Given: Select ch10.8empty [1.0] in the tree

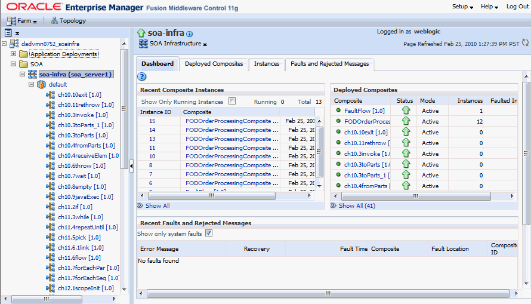Looking at the screenshot, I should click(82, 186).
